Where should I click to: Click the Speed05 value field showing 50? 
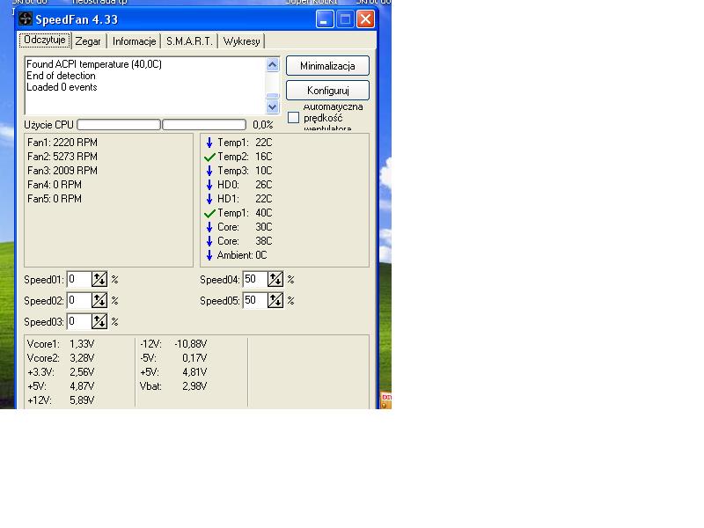tap(255, 300)
